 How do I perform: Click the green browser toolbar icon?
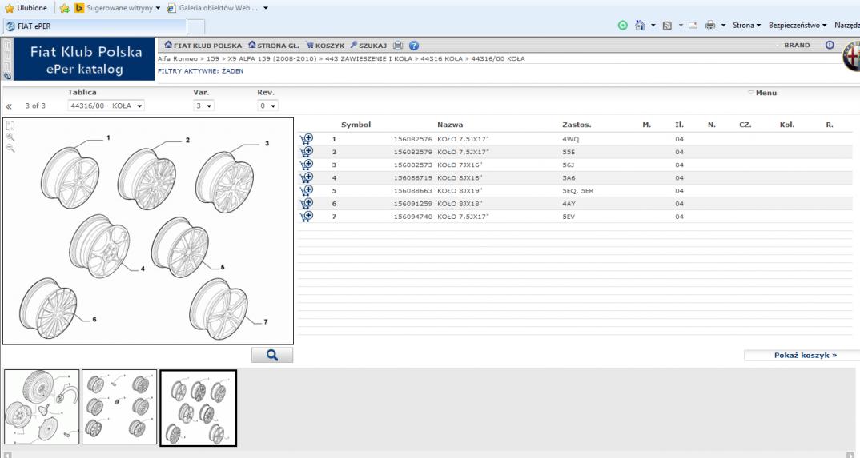(x=622, y=25)
